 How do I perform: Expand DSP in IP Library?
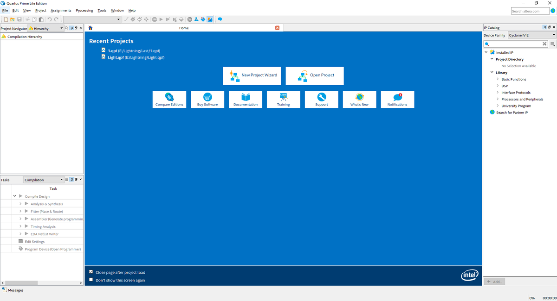click(x=498, y=86)
